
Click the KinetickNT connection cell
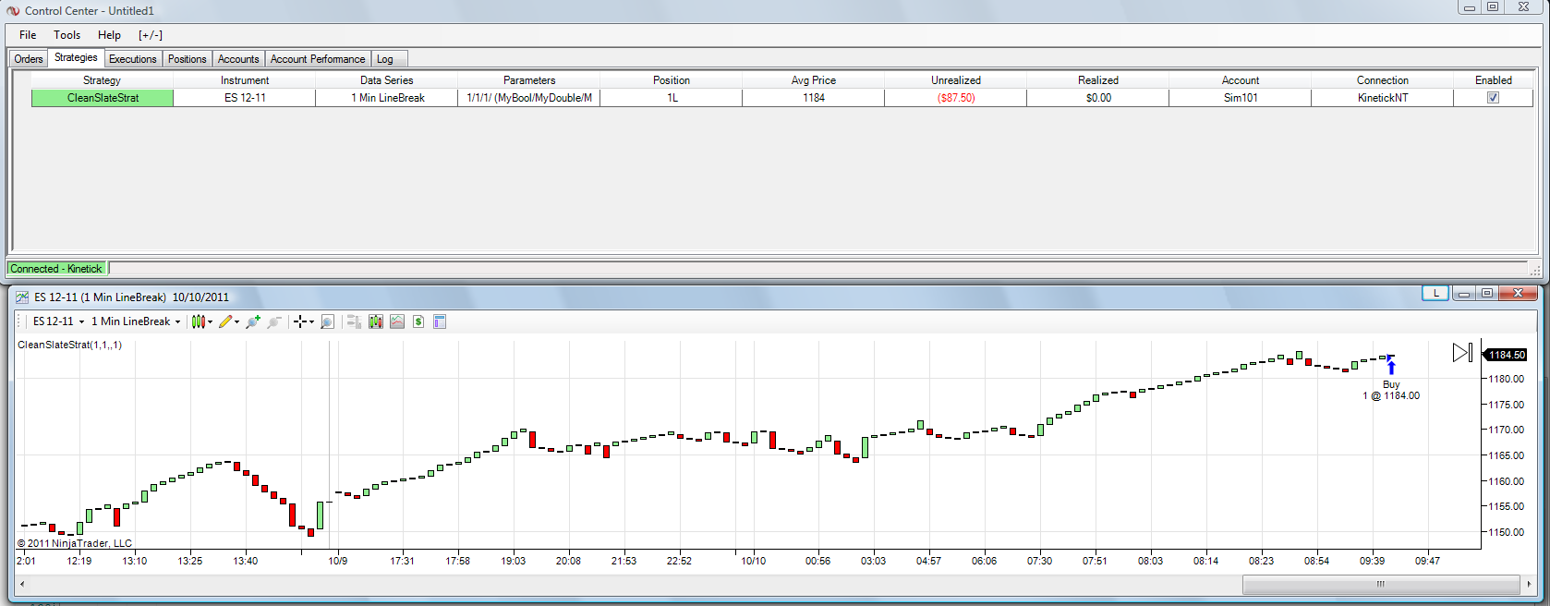(1383, 98)
